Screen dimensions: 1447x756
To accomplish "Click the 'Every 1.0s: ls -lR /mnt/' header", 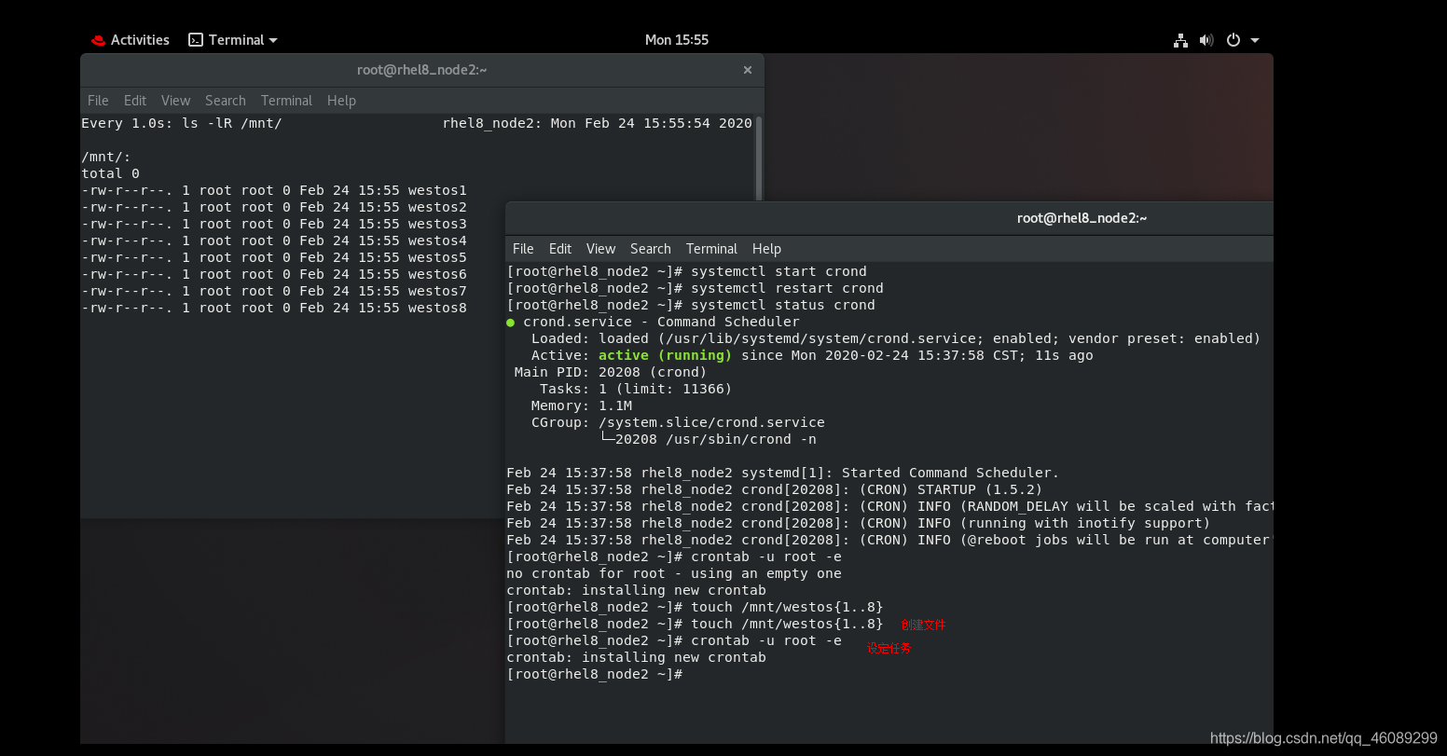I will 182,123.
